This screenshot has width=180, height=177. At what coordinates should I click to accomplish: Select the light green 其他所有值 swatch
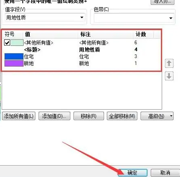[17, 43]
